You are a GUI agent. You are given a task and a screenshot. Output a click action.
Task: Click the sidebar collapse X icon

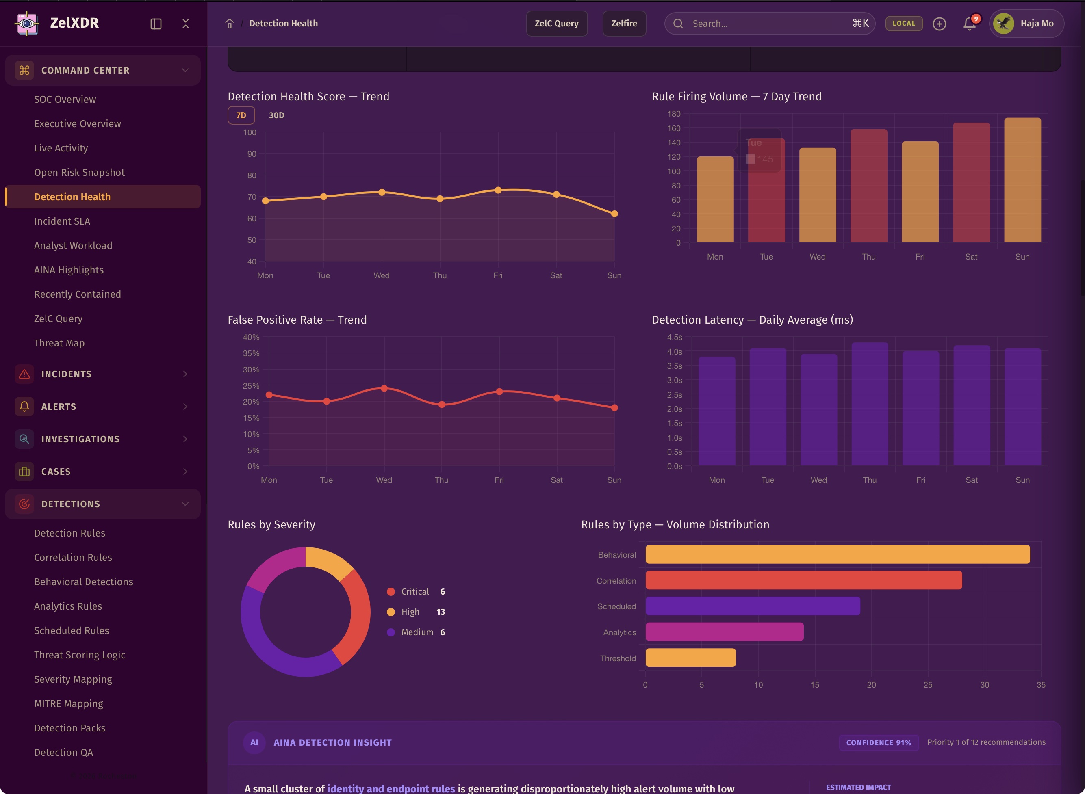[186, 24]
